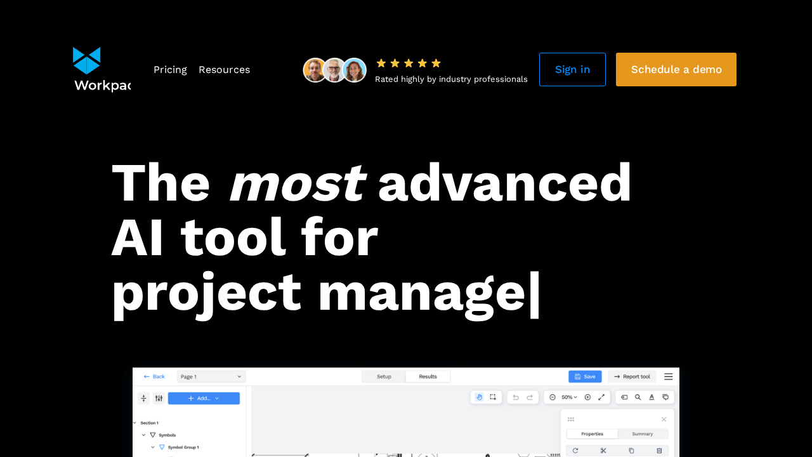Click the Schedule a demo button
812x457 pixels.
pos(676,70)
